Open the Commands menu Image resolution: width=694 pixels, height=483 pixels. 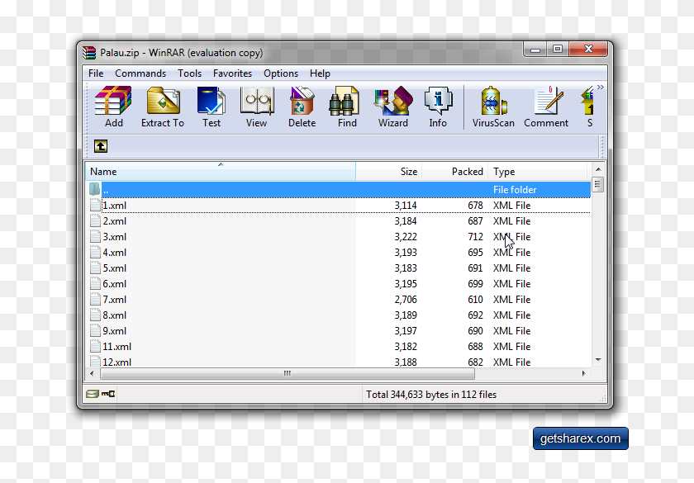[x=140, y=73]
